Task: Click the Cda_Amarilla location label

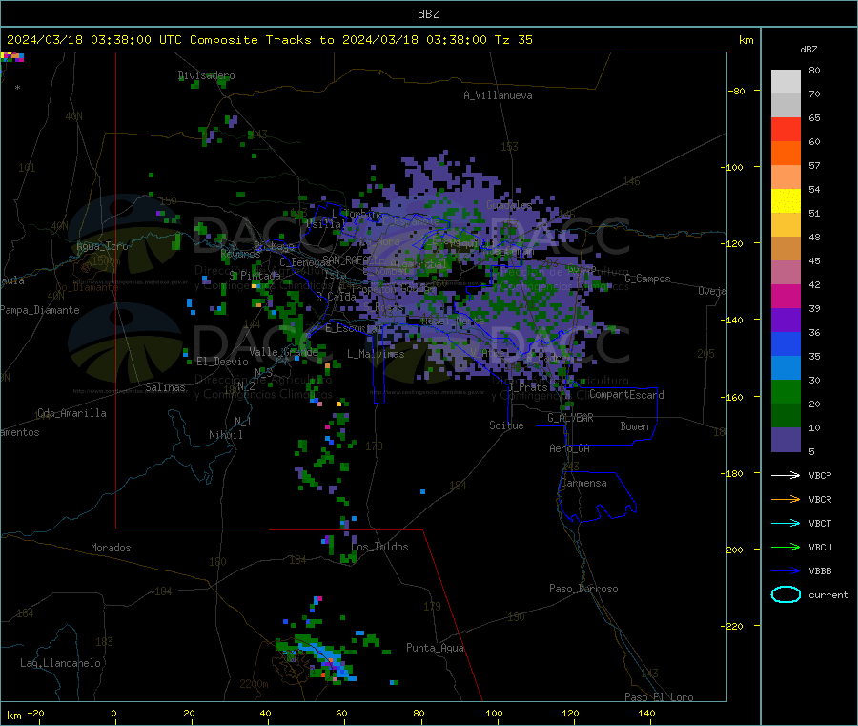Action: point(71,413)
